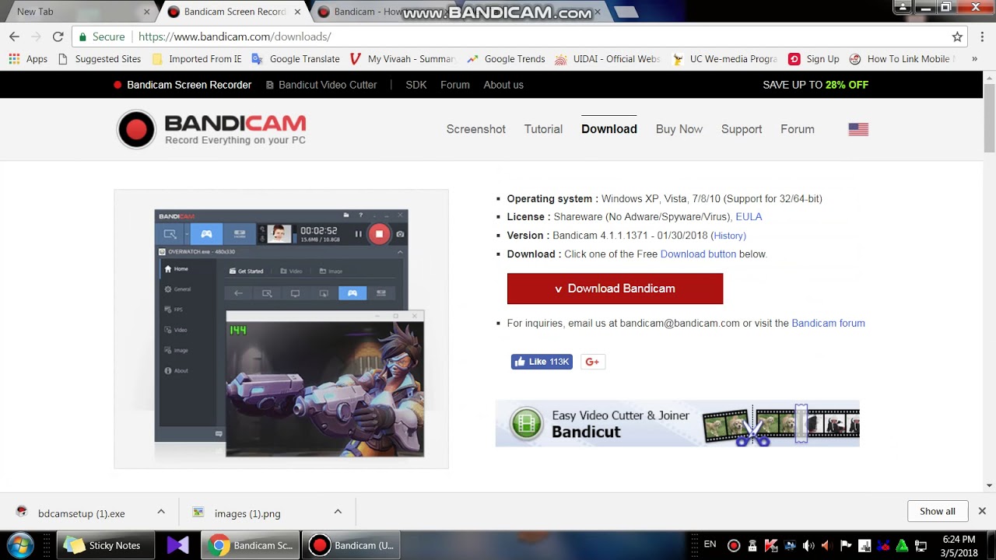Open the SDK top-bar link
Image resolution: width=996 pixels, height=560 pixels.
click(x=416, y=85)
